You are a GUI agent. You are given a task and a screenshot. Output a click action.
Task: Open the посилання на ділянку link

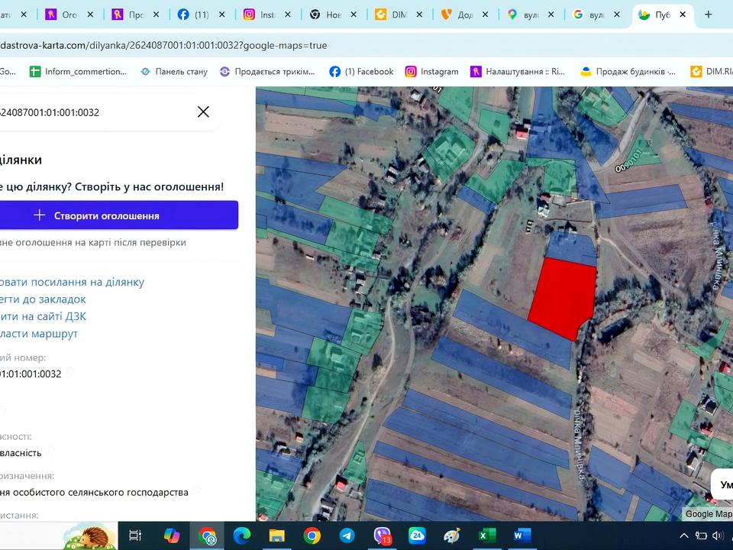pyautogui.click(x=73, y=282)
